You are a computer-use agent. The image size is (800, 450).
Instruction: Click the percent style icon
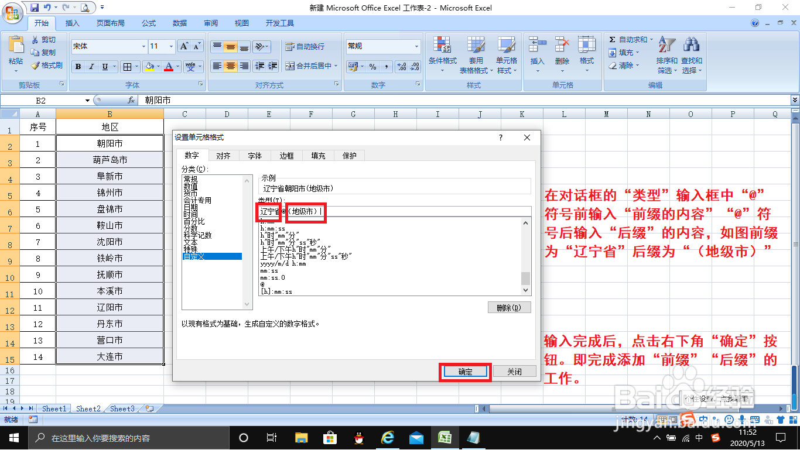(x=373, y=67)
